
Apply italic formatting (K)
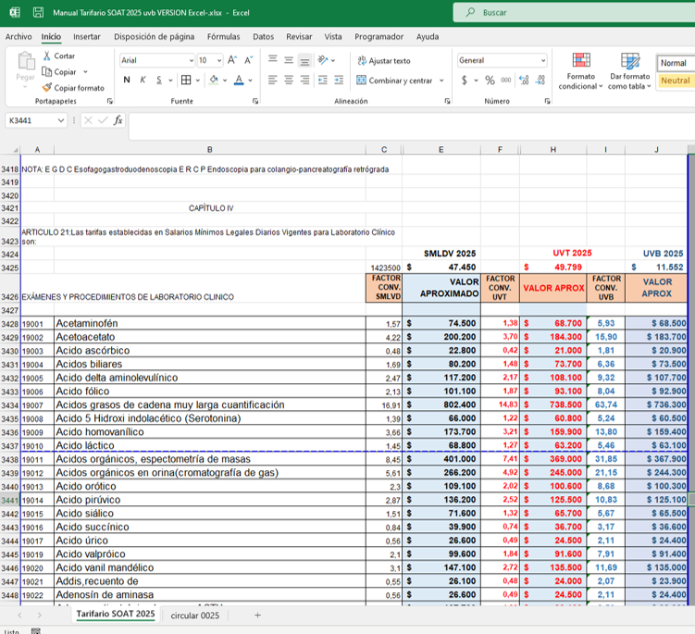143,81
